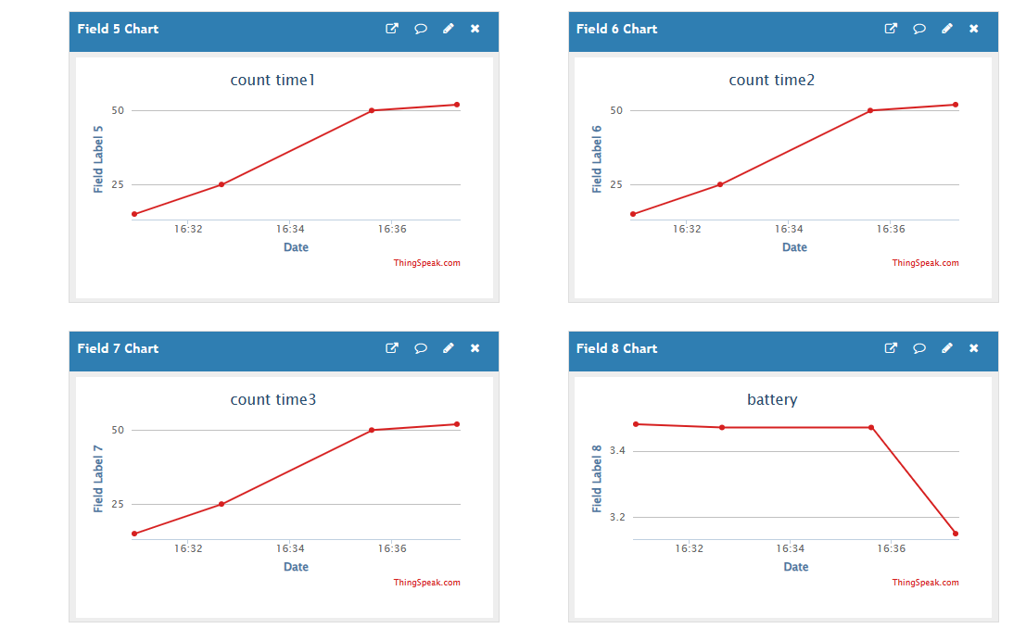The width and height of the screenshot is (1026, 641).
Task: Open Field 6 Chart in new window
Action: (x=891, y=29)
